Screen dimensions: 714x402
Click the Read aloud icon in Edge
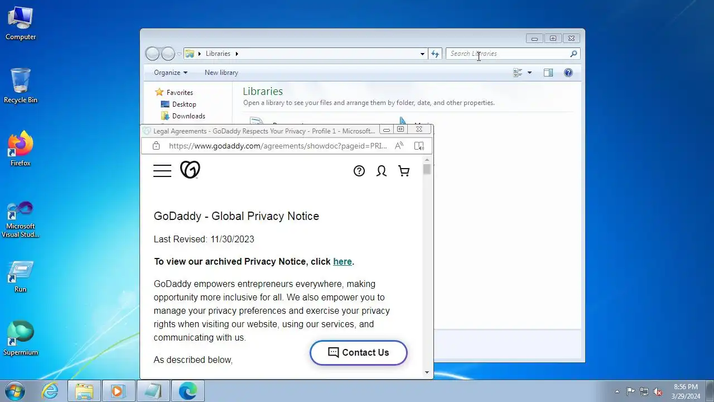[399, 146]
